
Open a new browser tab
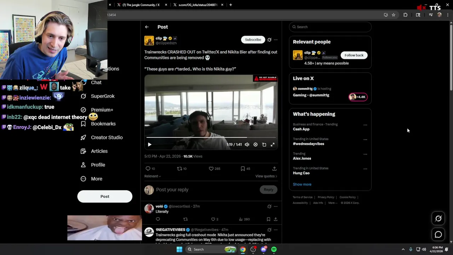tap(231, 5)
